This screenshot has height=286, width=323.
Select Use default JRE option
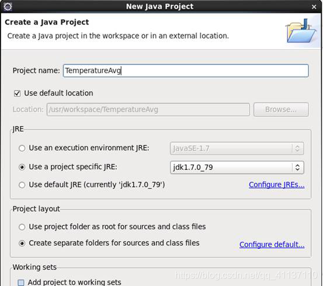22,185
